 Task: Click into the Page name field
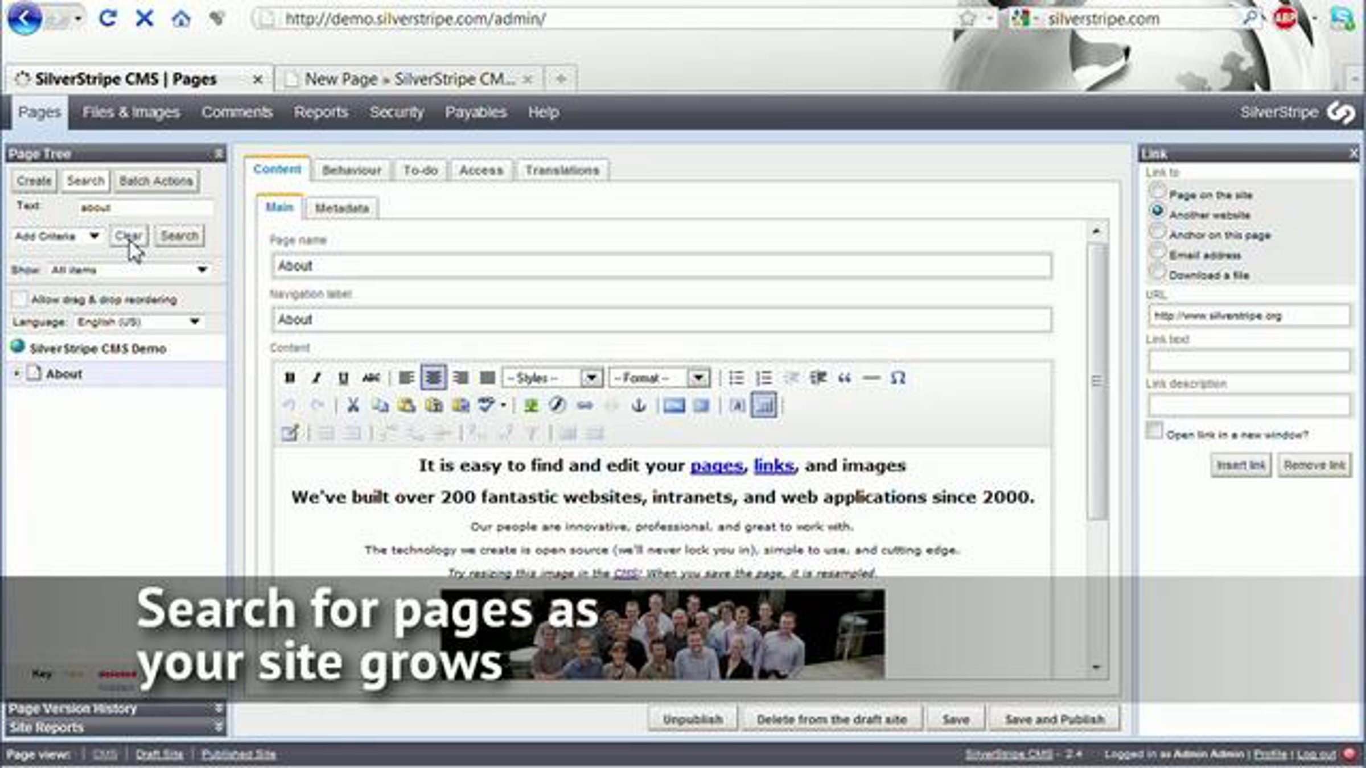click(662, 266)
